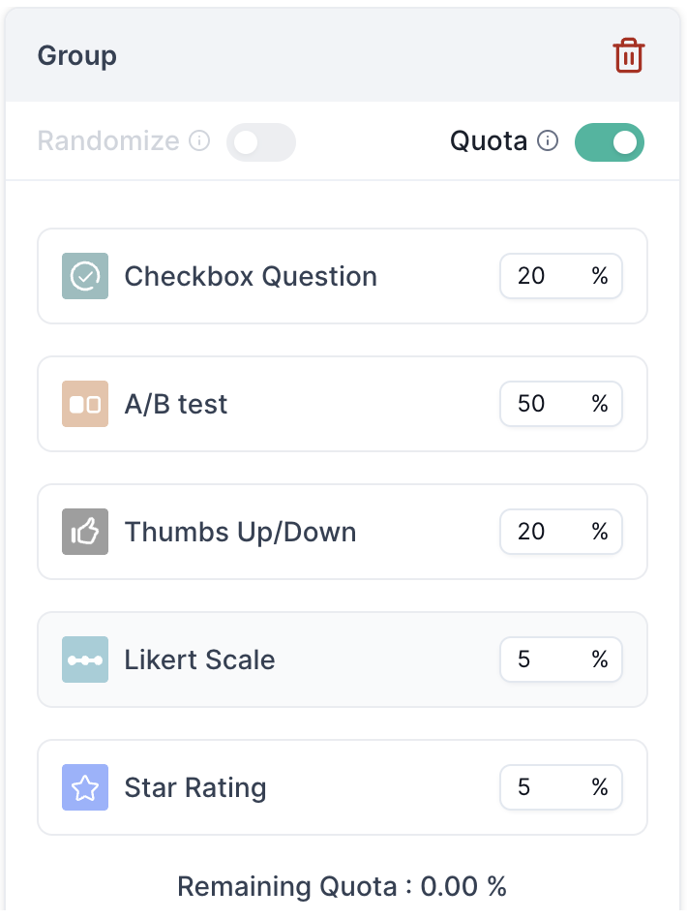Click the Checkbox Question checkmark icon
The width and height of the screenshot is (687, 920).
point(85,276)
